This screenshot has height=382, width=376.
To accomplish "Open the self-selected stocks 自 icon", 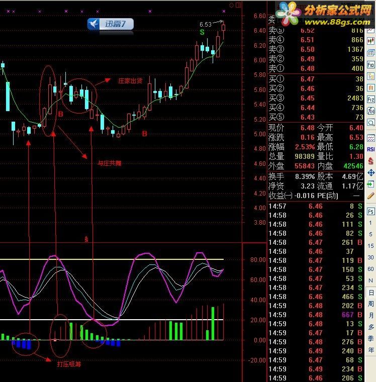I will (x=370, y=87).
